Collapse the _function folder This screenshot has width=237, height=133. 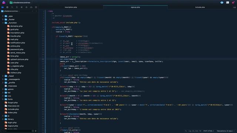click(3, 23)
